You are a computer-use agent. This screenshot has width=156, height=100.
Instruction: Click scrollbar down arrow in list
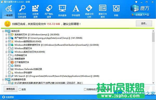point(153,83)
